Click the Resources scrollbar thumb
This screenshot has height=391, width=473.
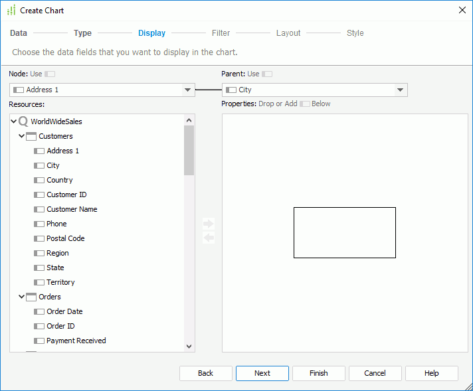tap(189, 151)
